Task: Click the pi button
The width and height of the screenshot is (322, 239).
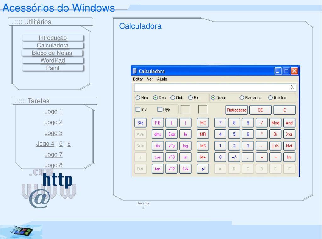Action: 203,169
